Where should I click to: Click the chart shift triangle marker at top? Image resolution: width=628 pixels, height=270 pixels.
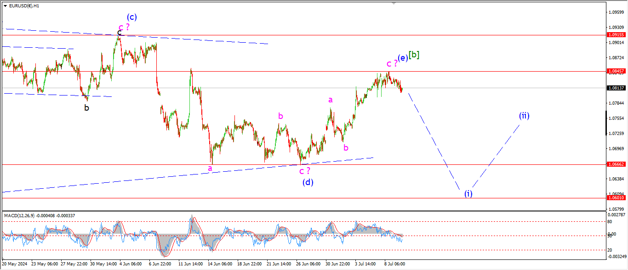[x=394, y=3]
